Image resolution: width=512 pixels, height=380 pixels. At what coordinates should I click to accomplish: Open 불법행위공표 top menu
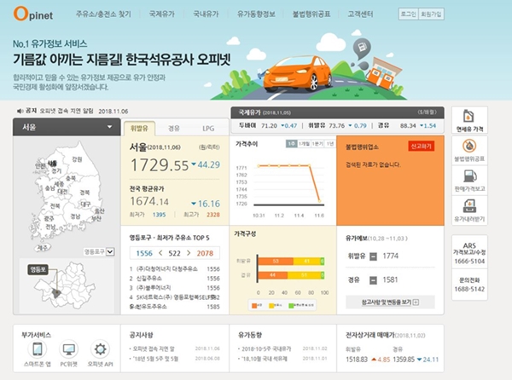coord(311,14)
